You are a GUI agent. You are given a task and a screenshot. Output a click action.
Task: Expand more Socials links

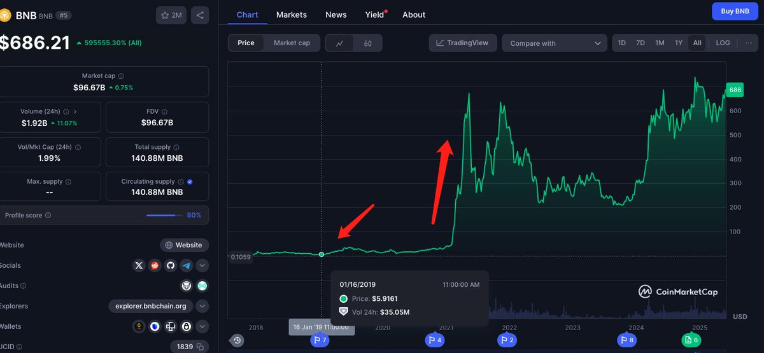tap(202, 265)
